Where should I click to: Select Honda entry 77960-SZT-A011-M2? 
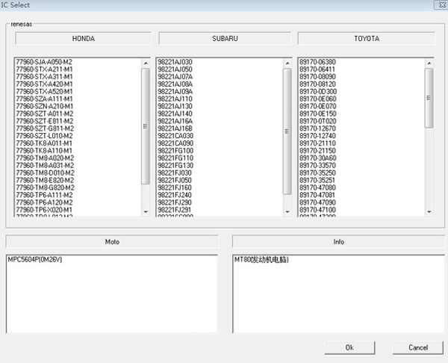click(x=44, y=114)
